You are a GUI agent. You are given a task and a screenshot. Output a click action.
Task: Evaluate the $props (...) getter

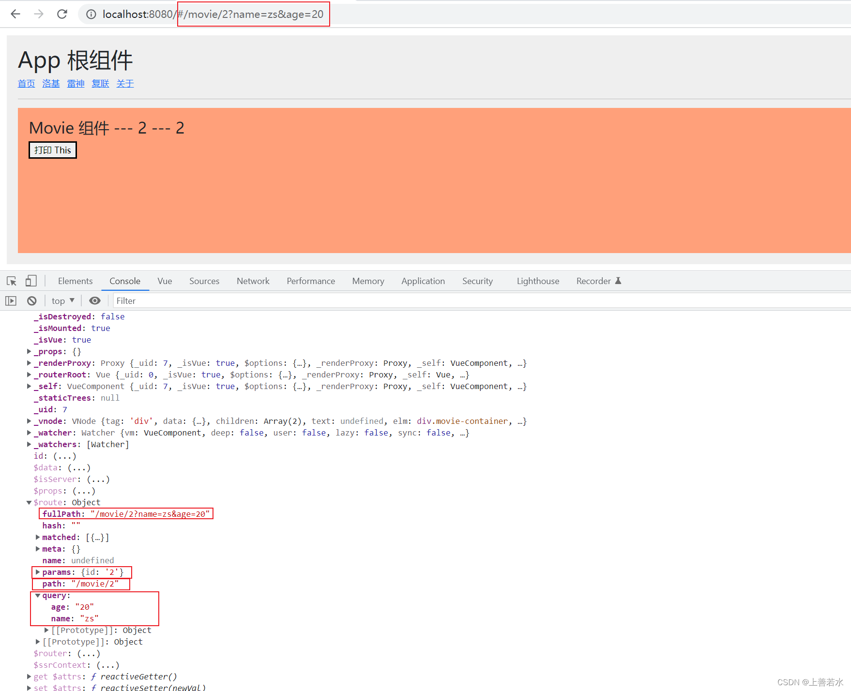[84, 491]
